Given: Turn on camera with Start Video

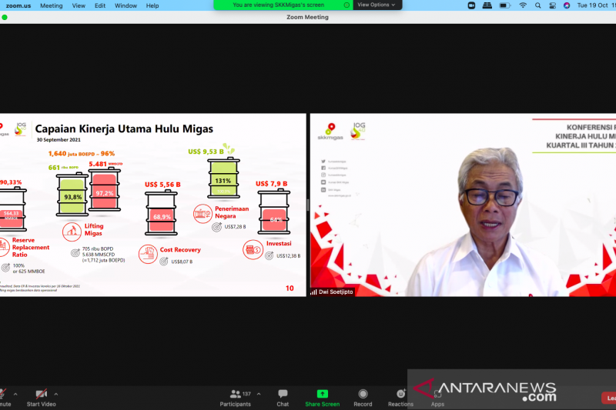Looking at the screenshot, I should 42,398.
